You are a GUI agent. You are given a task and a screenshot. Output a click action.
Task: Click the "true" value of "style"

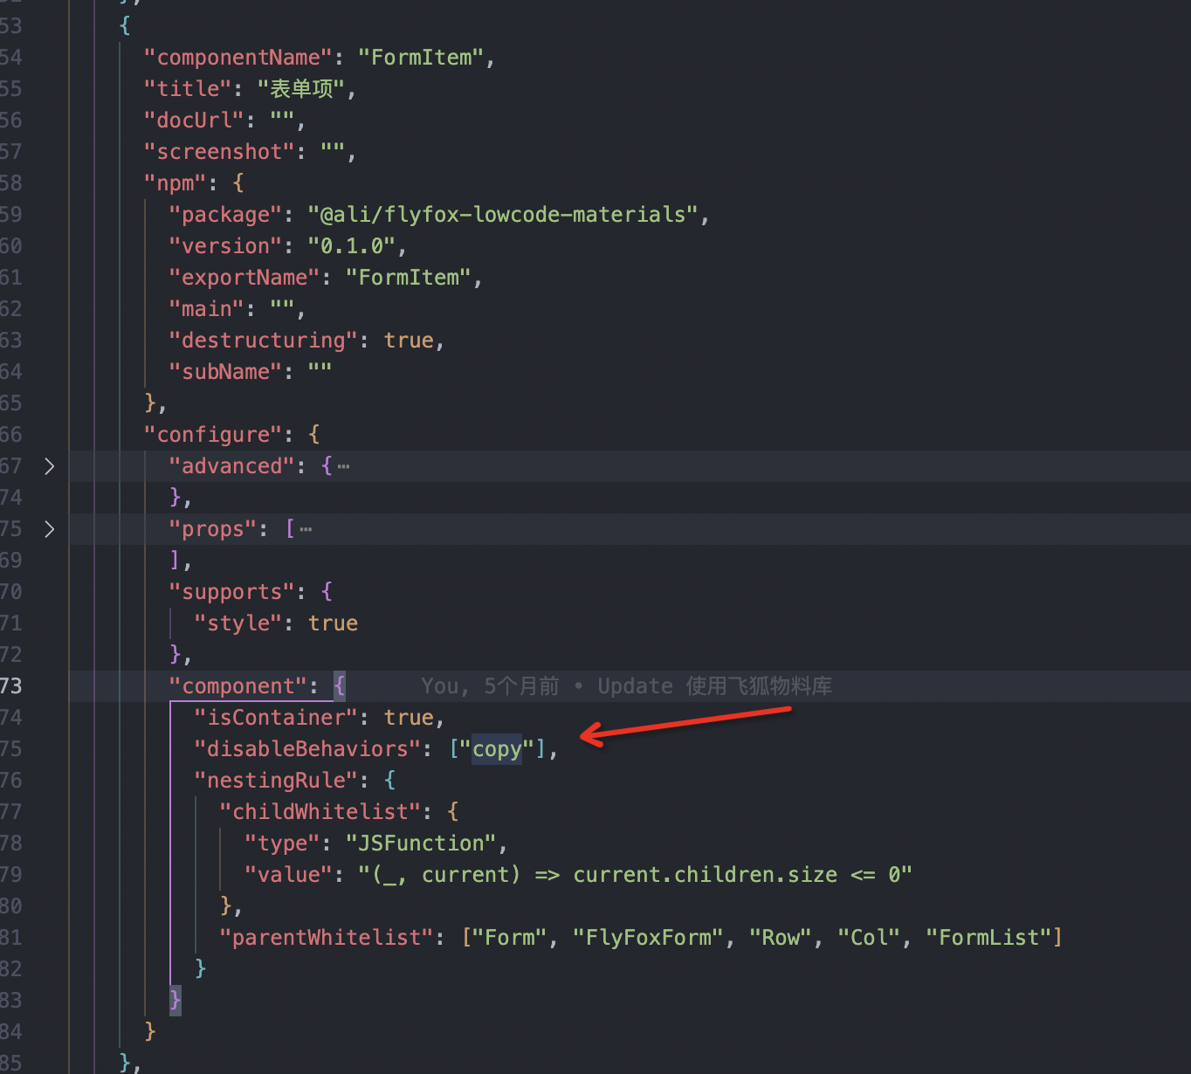tap(333, 623)
